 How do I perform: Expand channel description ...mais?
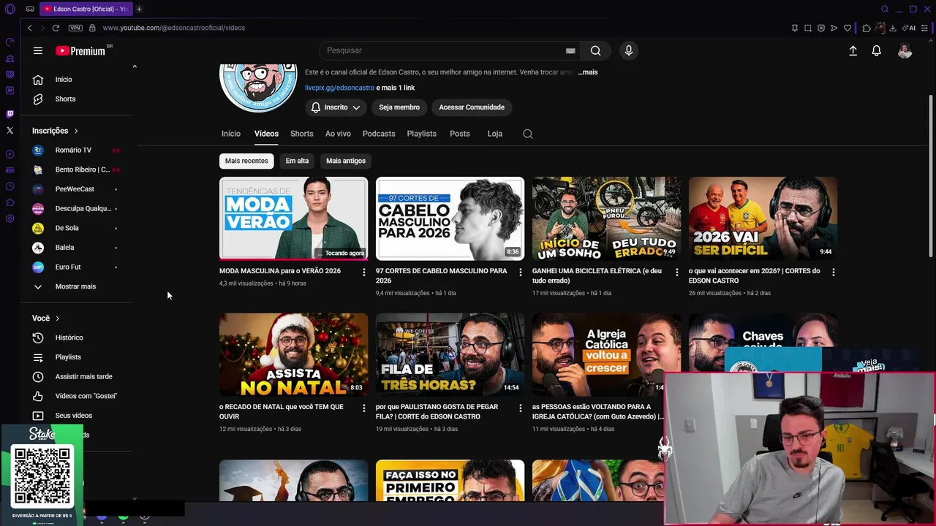pos(588,72)
